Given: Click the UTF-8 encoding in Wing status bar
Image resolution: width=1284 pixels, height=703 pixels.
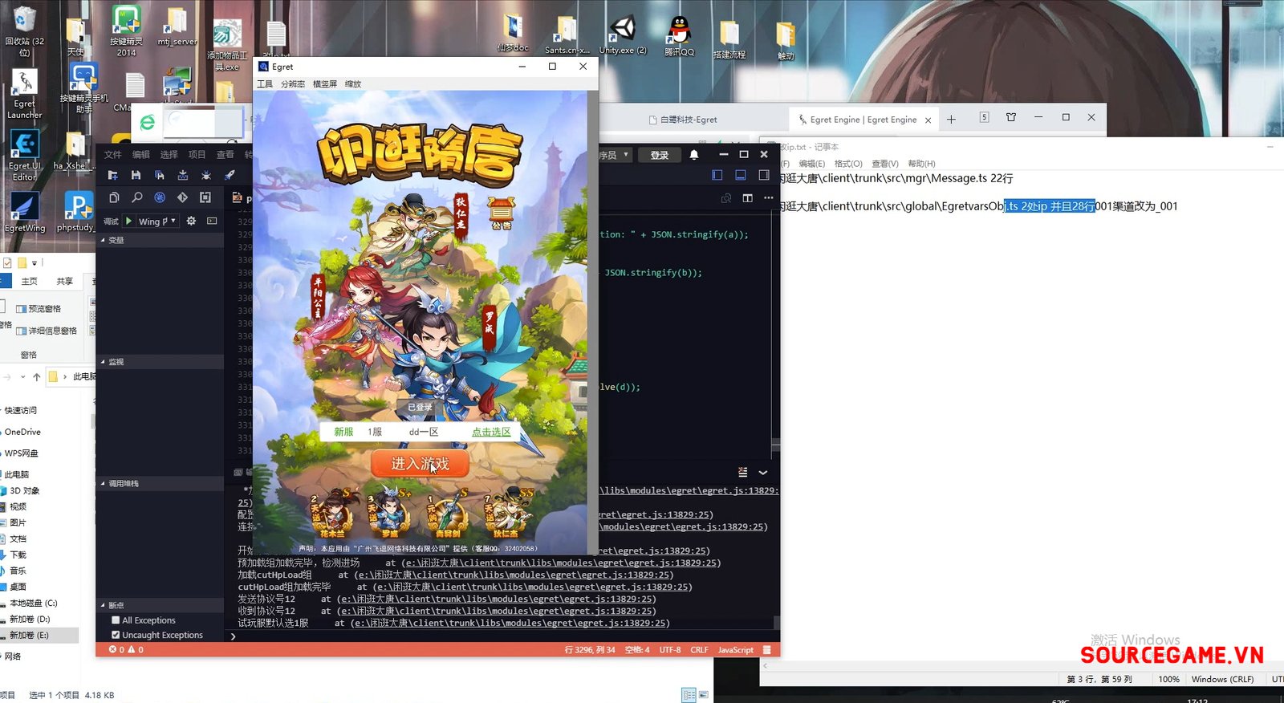Looking at the screenshot, I should click(670, 650).
